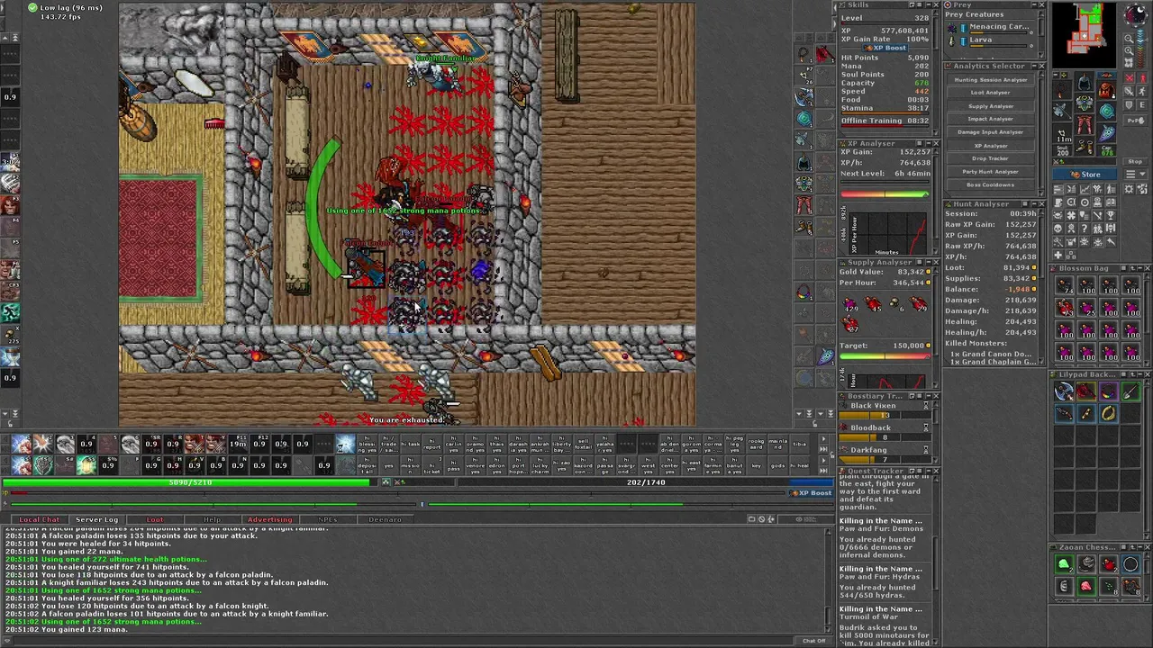
Task: Select the shield equipment slot
Action: [x=1107, y=111]
